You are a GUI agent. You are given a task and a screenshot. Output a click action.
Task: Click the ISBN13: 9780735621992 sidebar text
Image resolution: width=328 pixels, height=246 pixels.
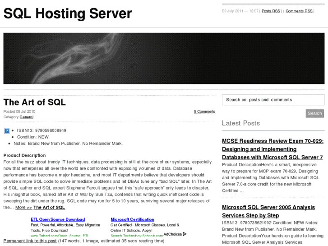coord(247,223)
